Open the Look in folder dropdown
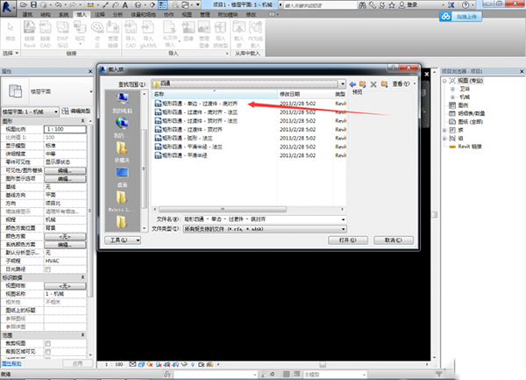526x380 pixels. pos(342,84)
